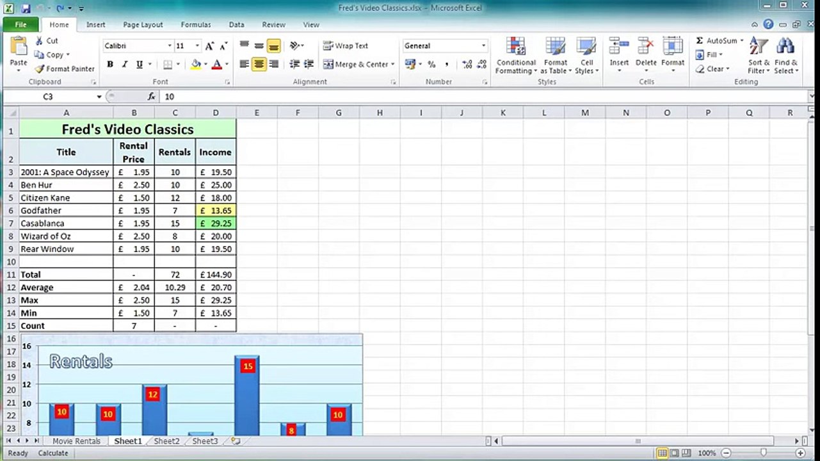
Task: Click the Clear button in Editing group
Action: point(712,69)
